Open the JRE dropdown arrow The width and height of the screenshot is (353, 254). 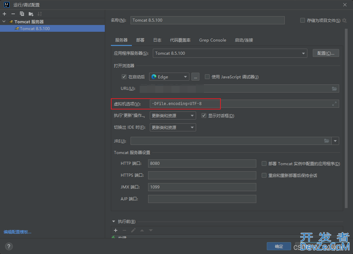pyautogui.click(x=335, y=141)
